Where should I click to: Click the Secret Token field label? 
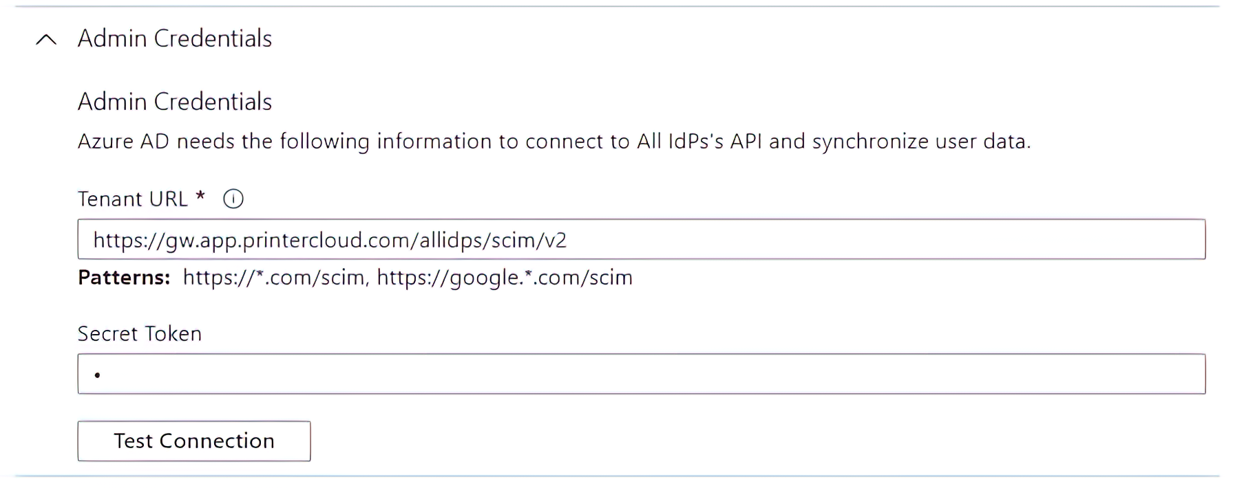140,334
